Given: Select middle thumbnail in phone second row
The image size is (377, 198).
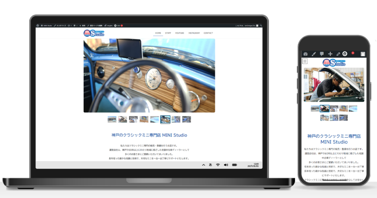Looking at the screenshot, I should [x=334, y=118].
